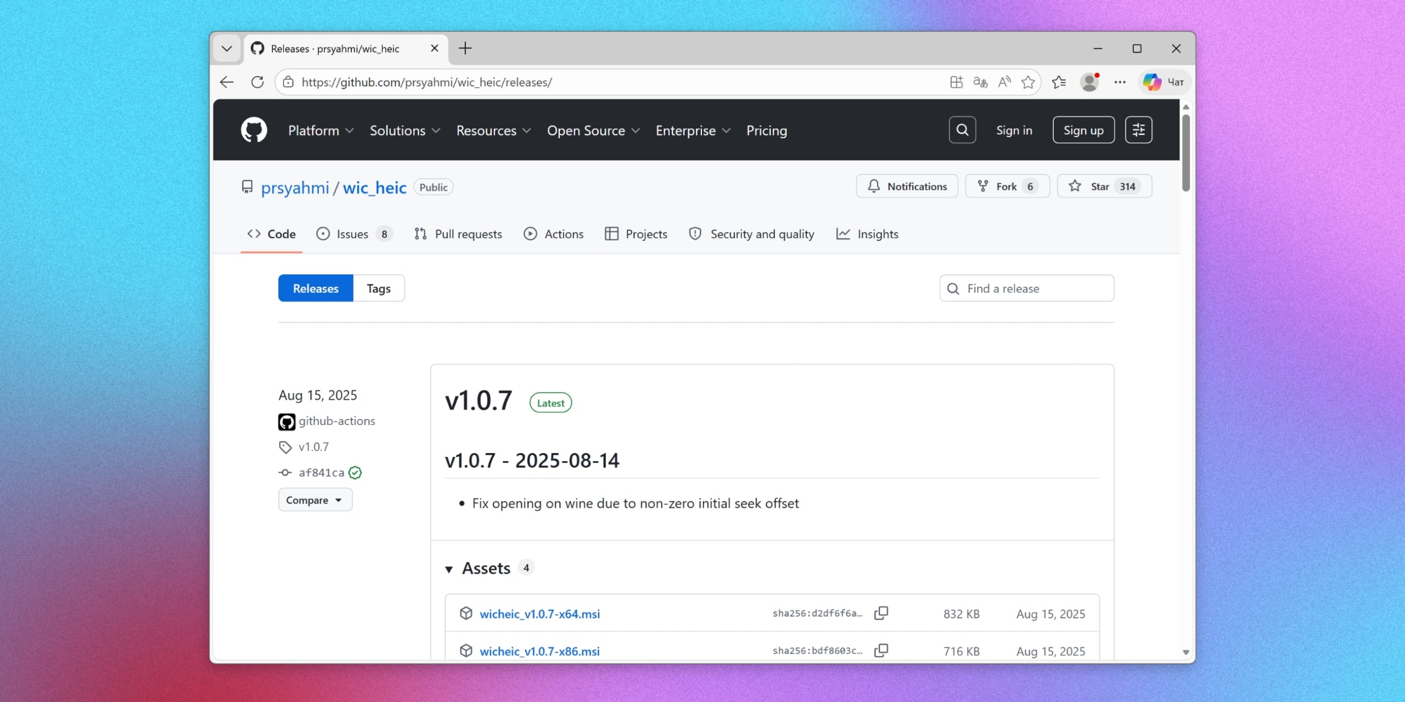Copy sha256 hash of x86 msi asset

point(881,650)
